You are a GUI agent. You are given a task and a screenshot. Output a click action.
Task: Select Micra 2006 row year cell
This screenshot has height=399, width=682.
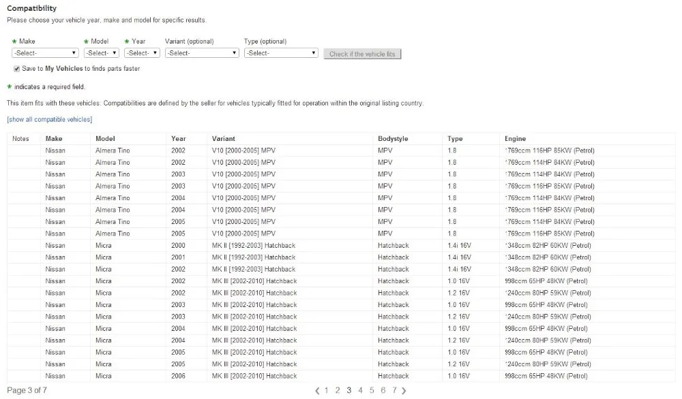pos(178,376)
